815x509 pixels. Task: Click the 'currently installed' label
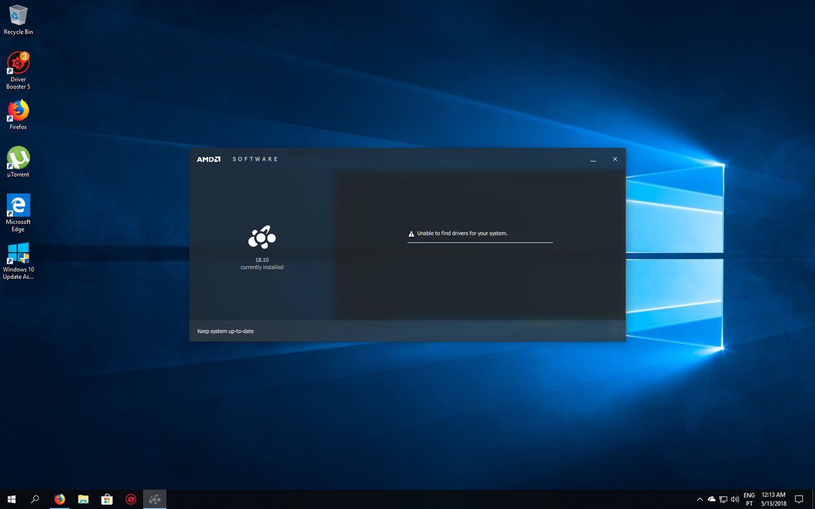coord(262,267)
